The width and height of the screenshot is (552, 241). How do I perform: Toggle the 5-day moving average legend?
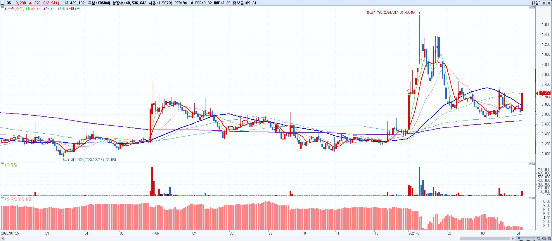pyautogui.click(x=28, y=8)
